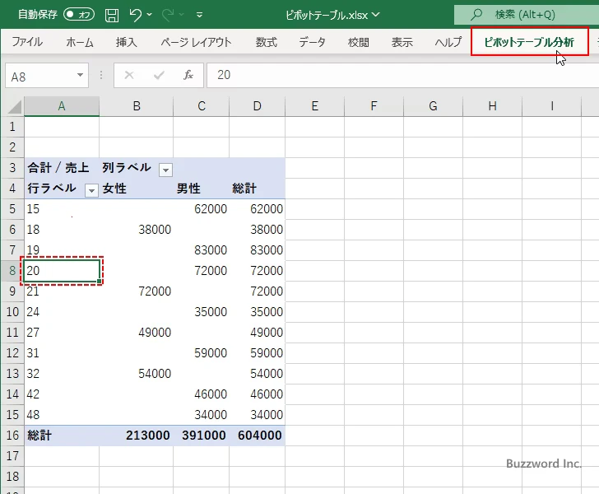599x494 pixels.
Task: Open the ピボットテーブル.xlsx filename dropdown
Action: [376, 15]
